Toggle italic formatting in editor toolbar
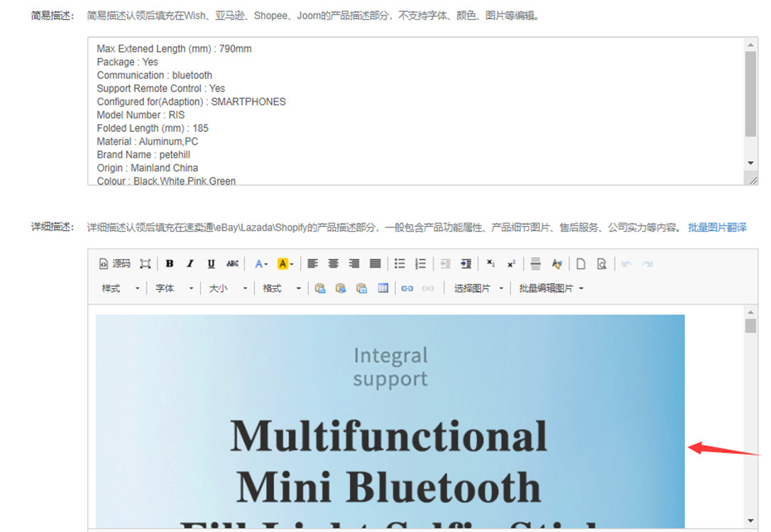 [x=190, y=264]
